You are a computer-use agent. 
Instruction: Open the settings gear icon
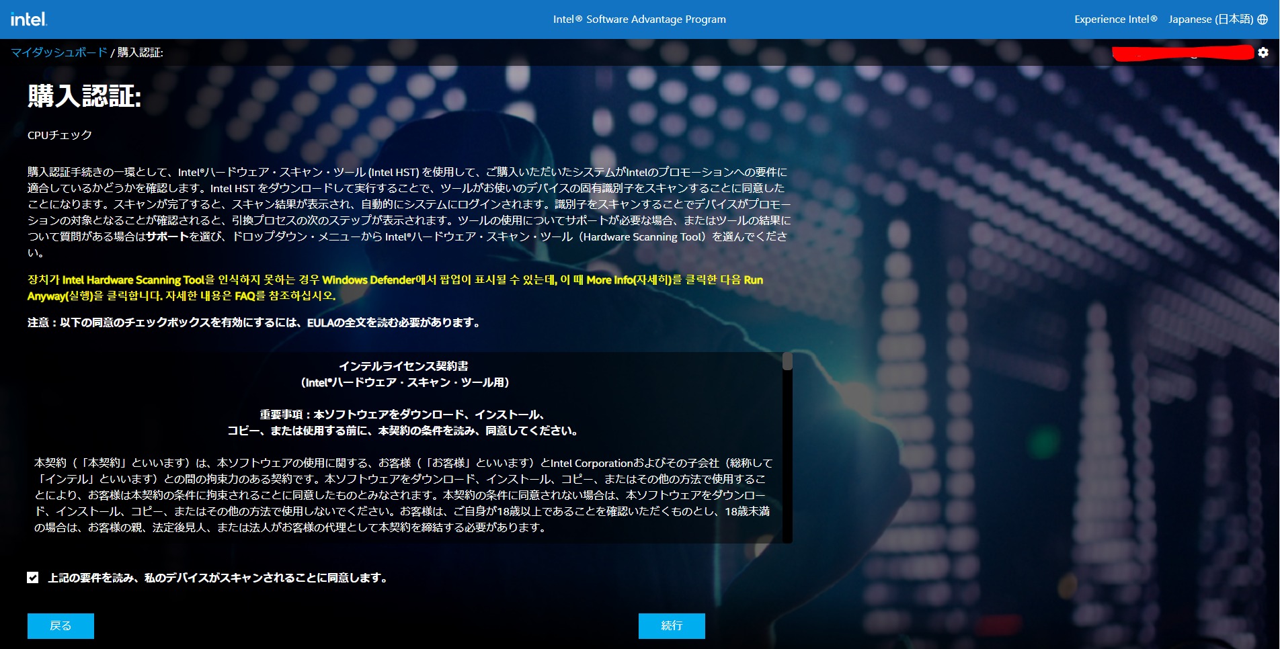point(1263,52)
